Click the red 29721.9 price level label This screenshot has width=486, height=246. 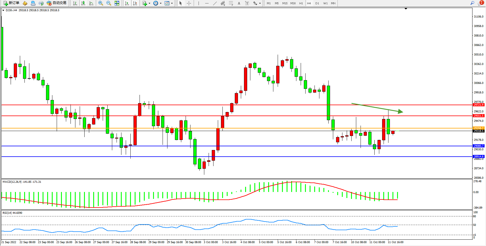(479, 105)
